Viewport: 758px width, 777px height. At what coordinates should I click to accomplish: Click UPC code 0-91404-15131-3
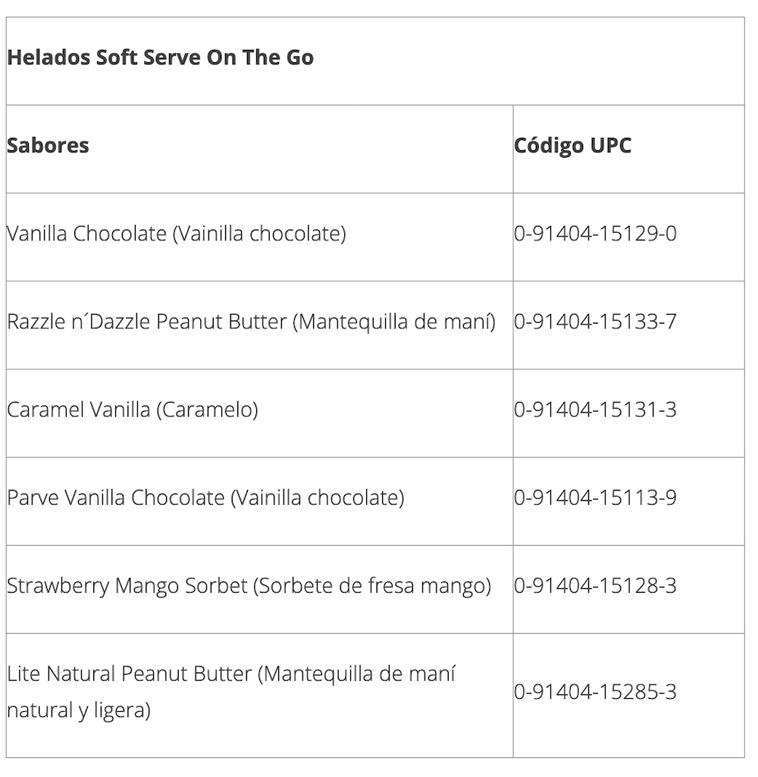[x=595, y=409]
